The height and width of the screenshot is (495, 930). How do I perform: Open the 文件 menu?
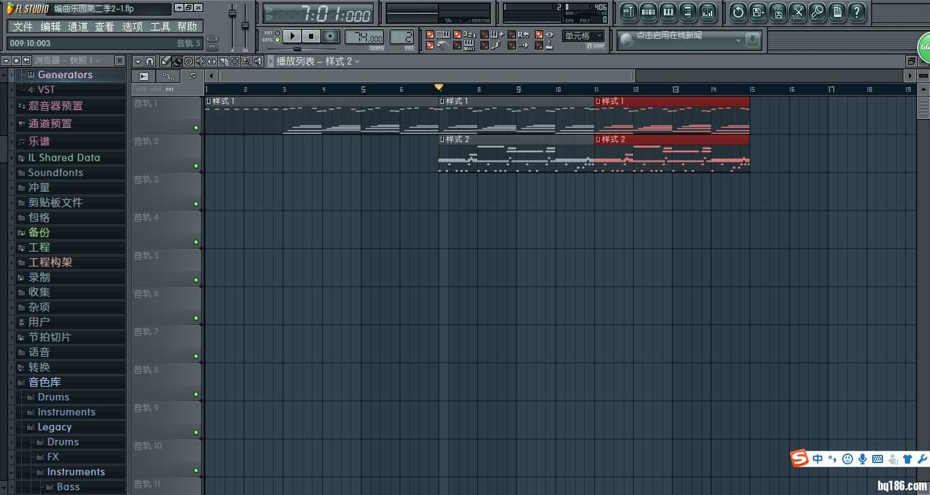[x=22, y=27]
